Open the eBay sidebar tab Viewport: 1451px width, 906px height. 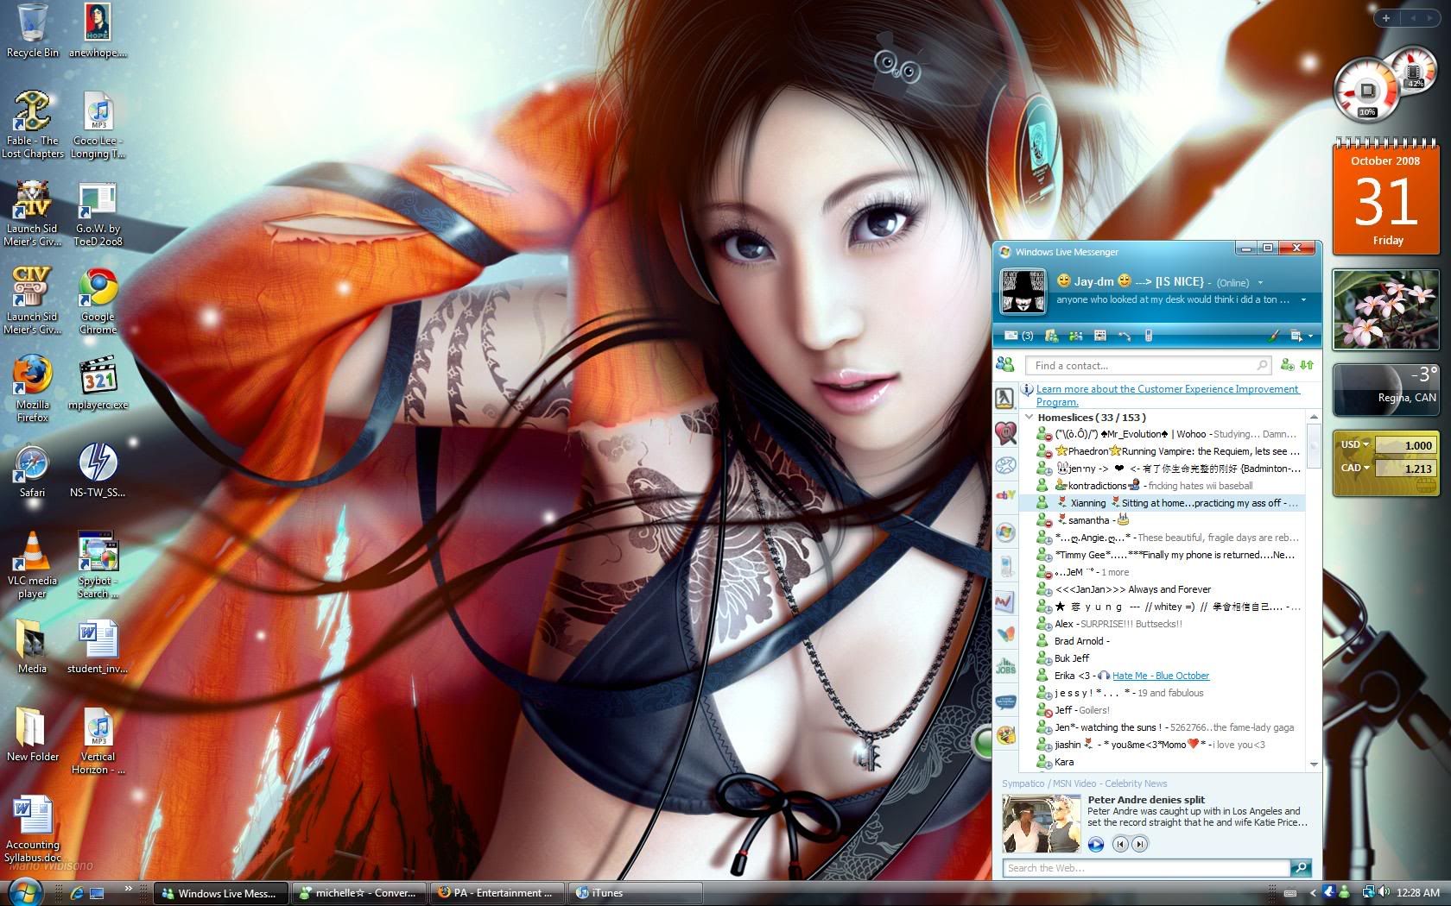coord(1005,495)
